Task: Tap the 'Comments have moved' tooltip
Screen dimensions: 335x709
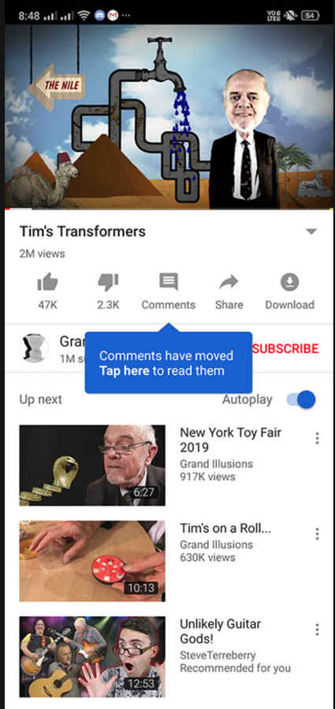Action: point(169,362)
